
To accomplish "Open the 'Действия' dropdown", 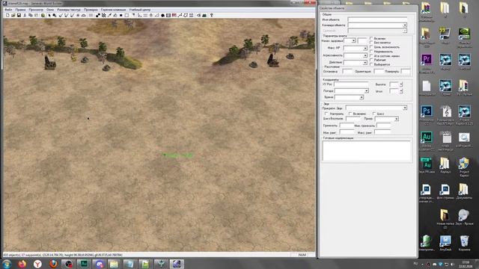I will [364, 63].
